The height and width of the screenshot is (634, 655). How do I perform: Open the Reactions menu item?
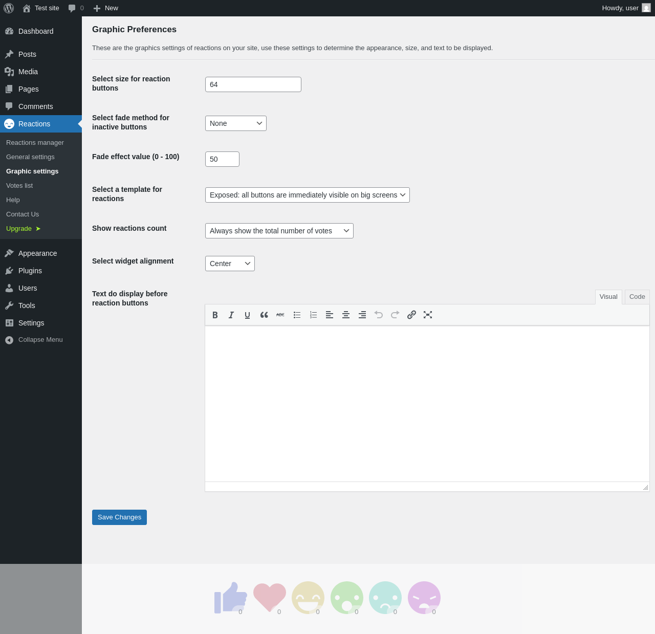[41, 124]
